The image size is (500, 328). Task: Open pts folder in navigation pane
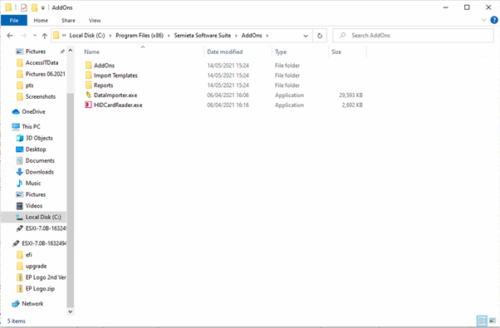(x=29, y=85)
